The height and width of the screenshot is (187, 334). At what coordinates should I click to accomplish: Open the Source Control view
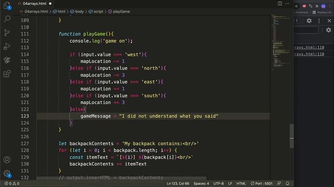pyautogui.click(x=7, y=33)
